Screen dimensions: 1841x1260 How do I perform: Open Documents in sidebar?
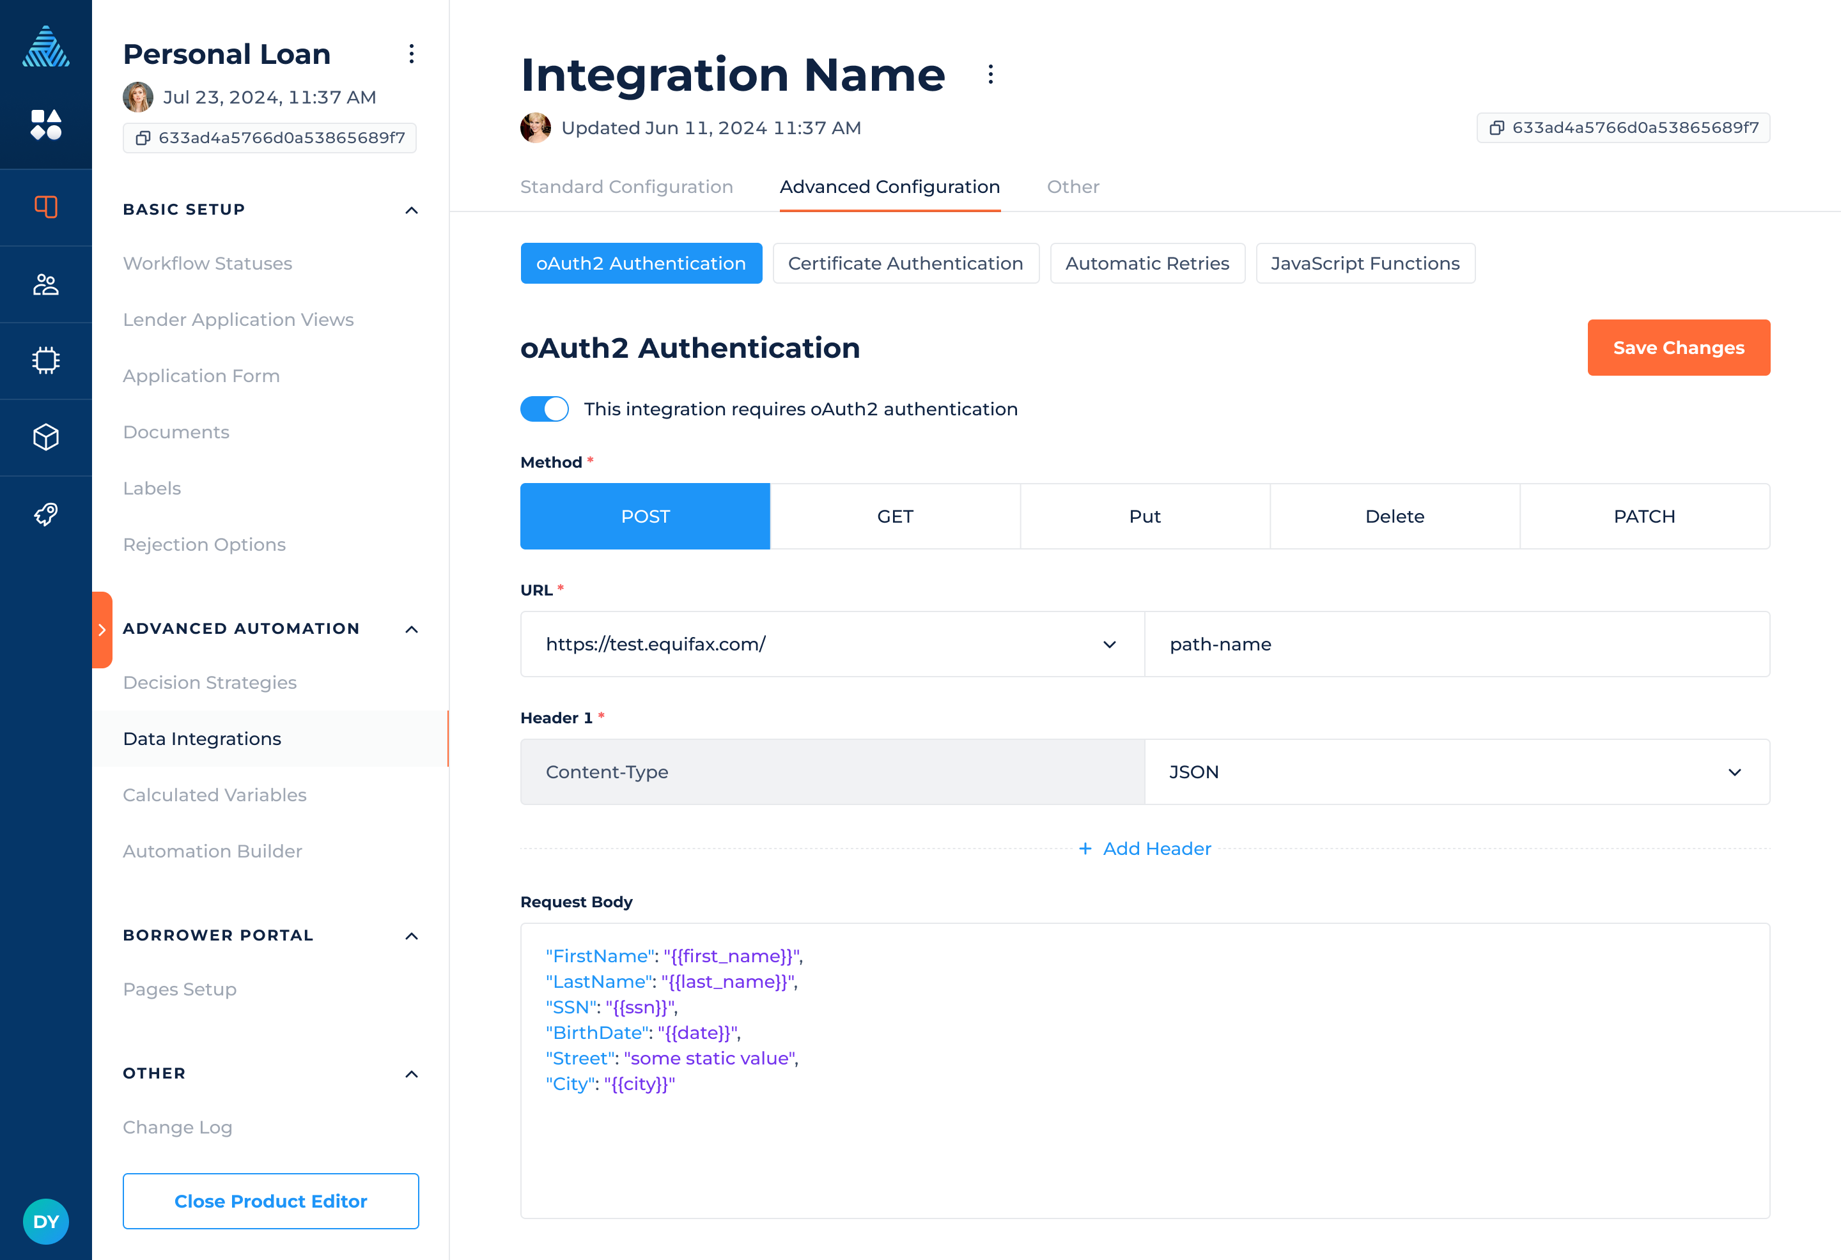176,432
